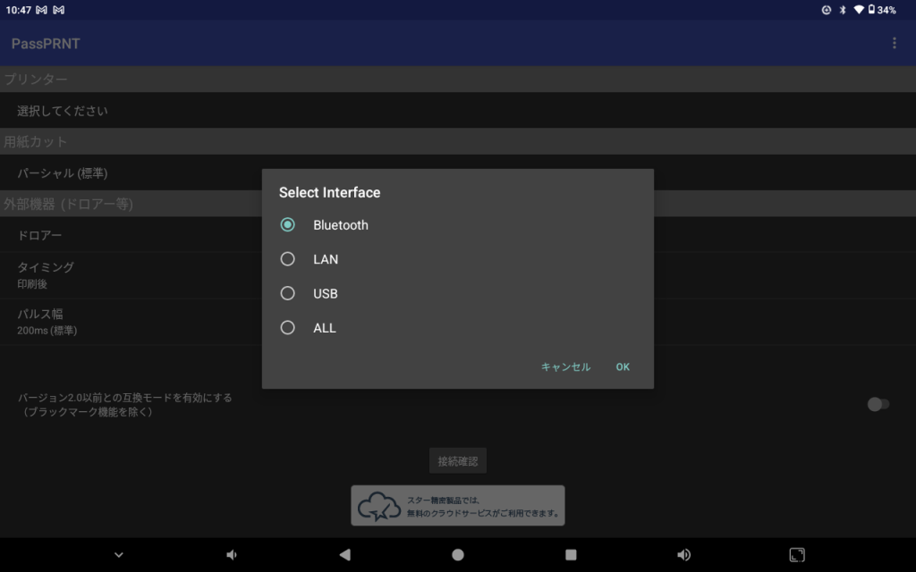Click the 接続確認 button

coord(457,461)
